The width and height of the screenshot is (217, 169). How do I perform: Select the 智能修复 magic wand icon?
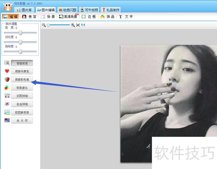pos(7,63)
